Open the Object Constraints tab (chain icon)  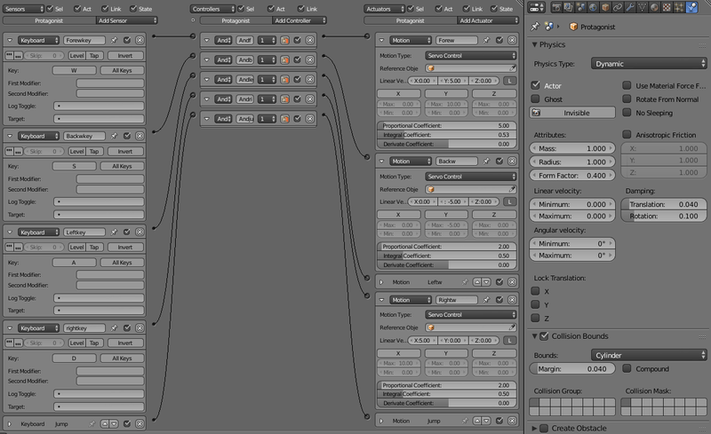(618, 7)
